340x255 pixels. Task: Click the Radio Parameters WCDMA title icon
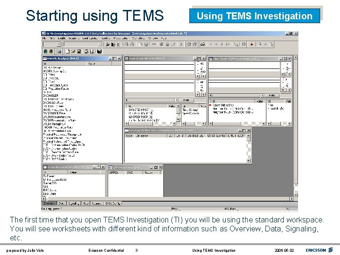click(45, 167)
